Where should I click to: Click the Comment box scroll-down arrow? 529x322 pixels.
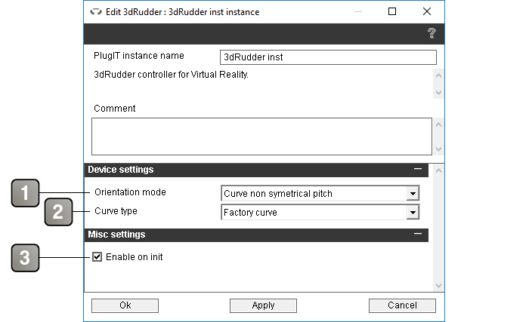pos(438,149)
